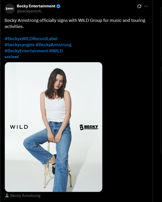
Task: Click the blue verified badge
Action: click(58, 6)
